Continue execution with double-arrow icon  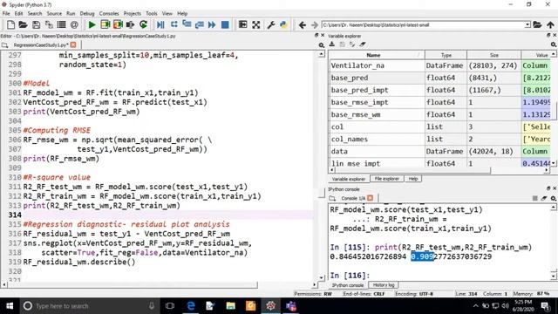pos(212,25)
